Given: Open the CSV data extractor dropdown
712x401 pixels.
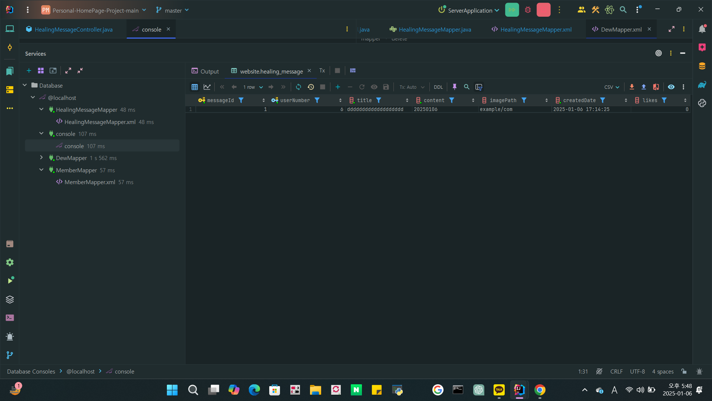Looking at the screenshot, I should pos(612,87).
